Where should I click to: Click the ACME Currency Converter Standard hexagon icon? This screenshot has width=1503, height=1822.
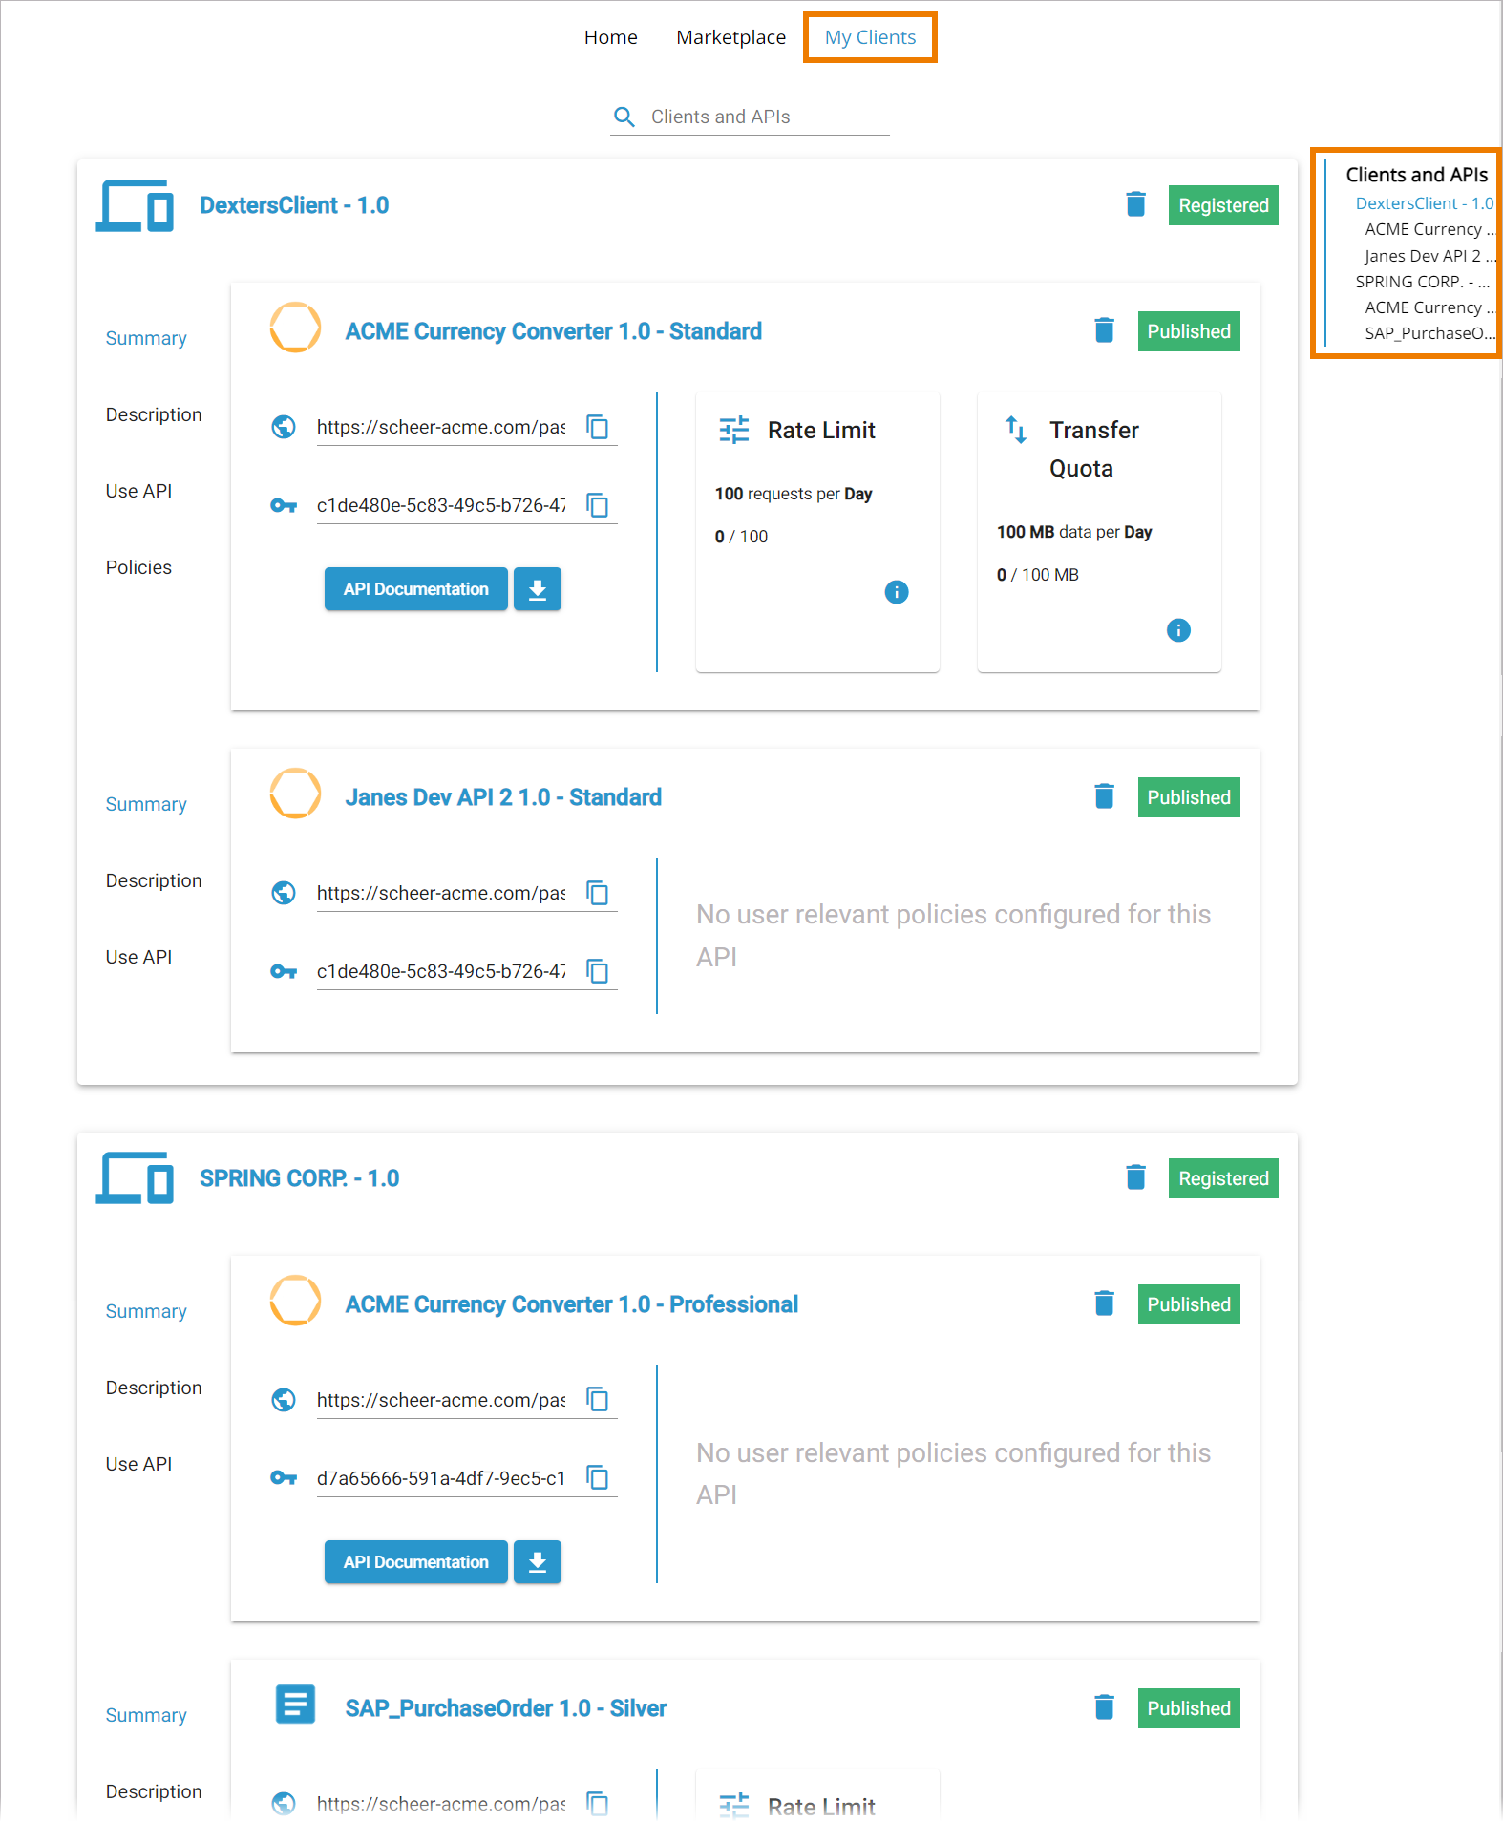[296, 328]
